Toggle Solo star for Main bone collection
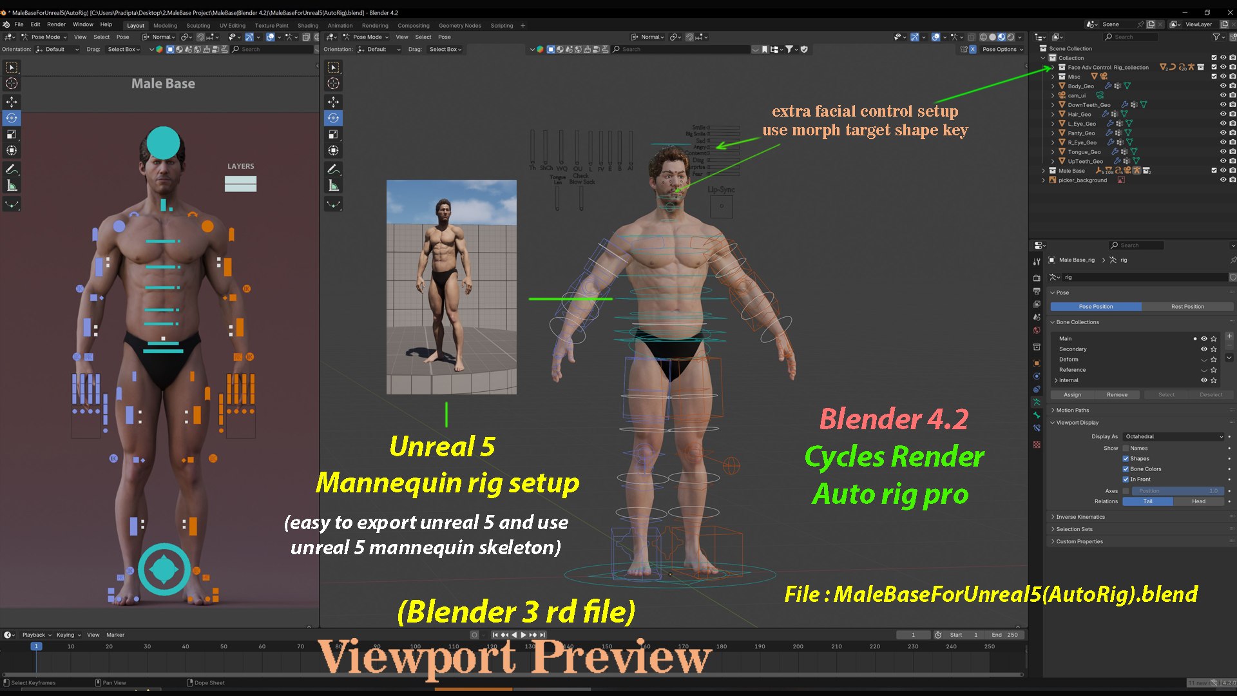 coord(1214,339)
